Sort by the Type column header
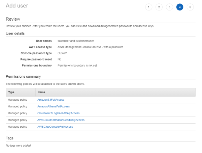 point(11,92)
